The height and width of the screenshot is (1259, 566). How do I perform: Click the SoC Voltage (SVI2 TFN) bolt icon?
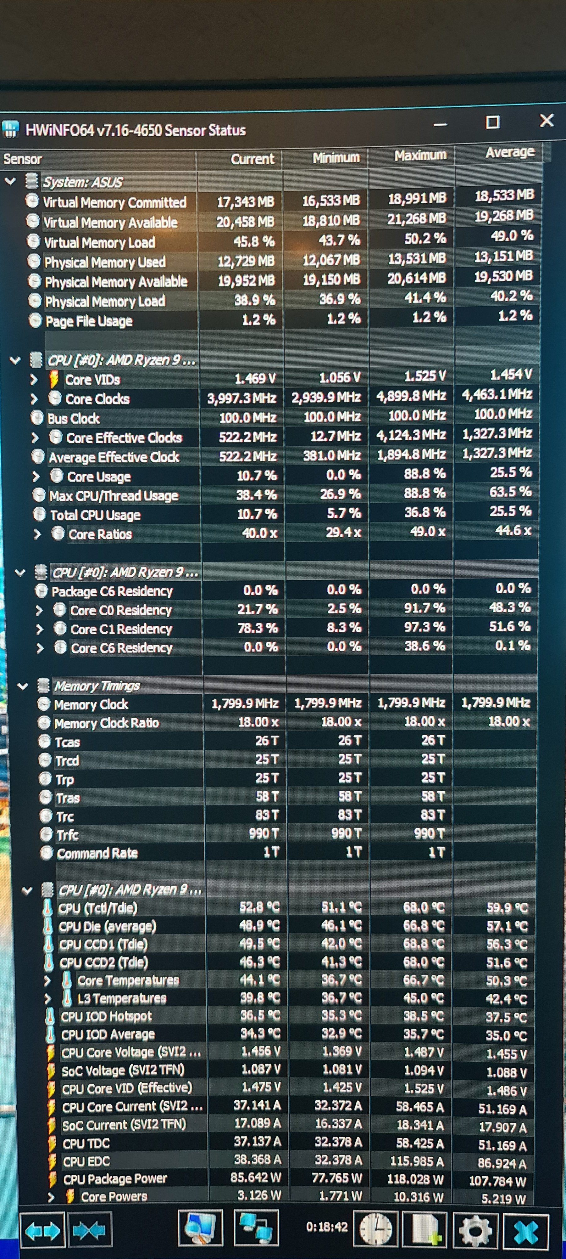tap(51, 1070)
